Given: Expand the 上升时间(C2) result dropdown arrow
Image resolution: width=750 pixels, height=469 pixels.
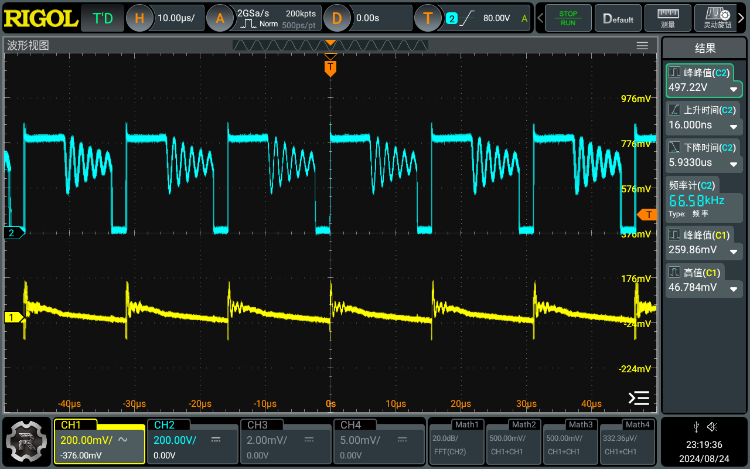Looking at the screenshot, I should 733,127.
